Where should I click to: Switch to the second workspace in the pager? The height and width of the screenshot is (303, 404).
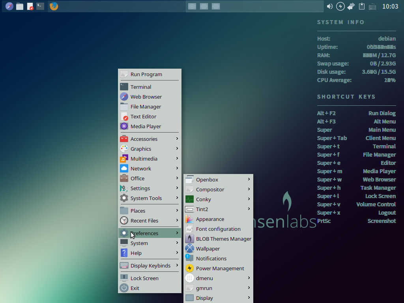(x=204, y=6)
